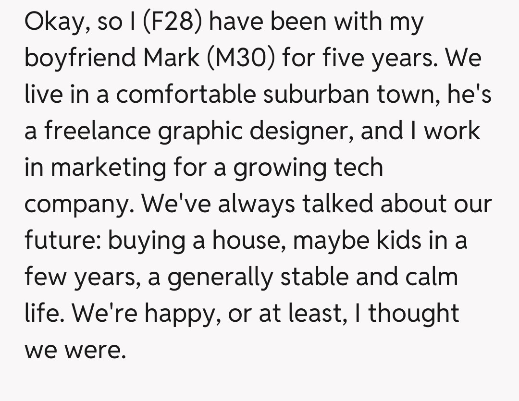Viewport: 519px width, 401px height.
Task: Click the word "marketing"
Action: pos(107,168)
